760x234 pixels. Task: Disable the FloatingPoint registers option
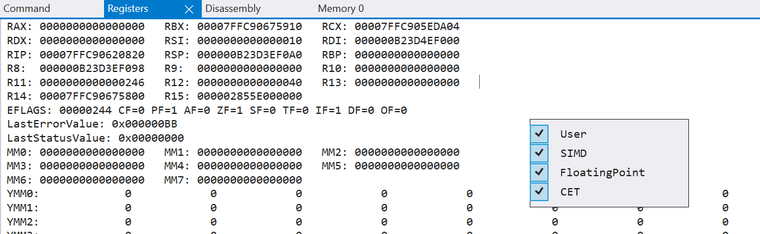(539, 173)
